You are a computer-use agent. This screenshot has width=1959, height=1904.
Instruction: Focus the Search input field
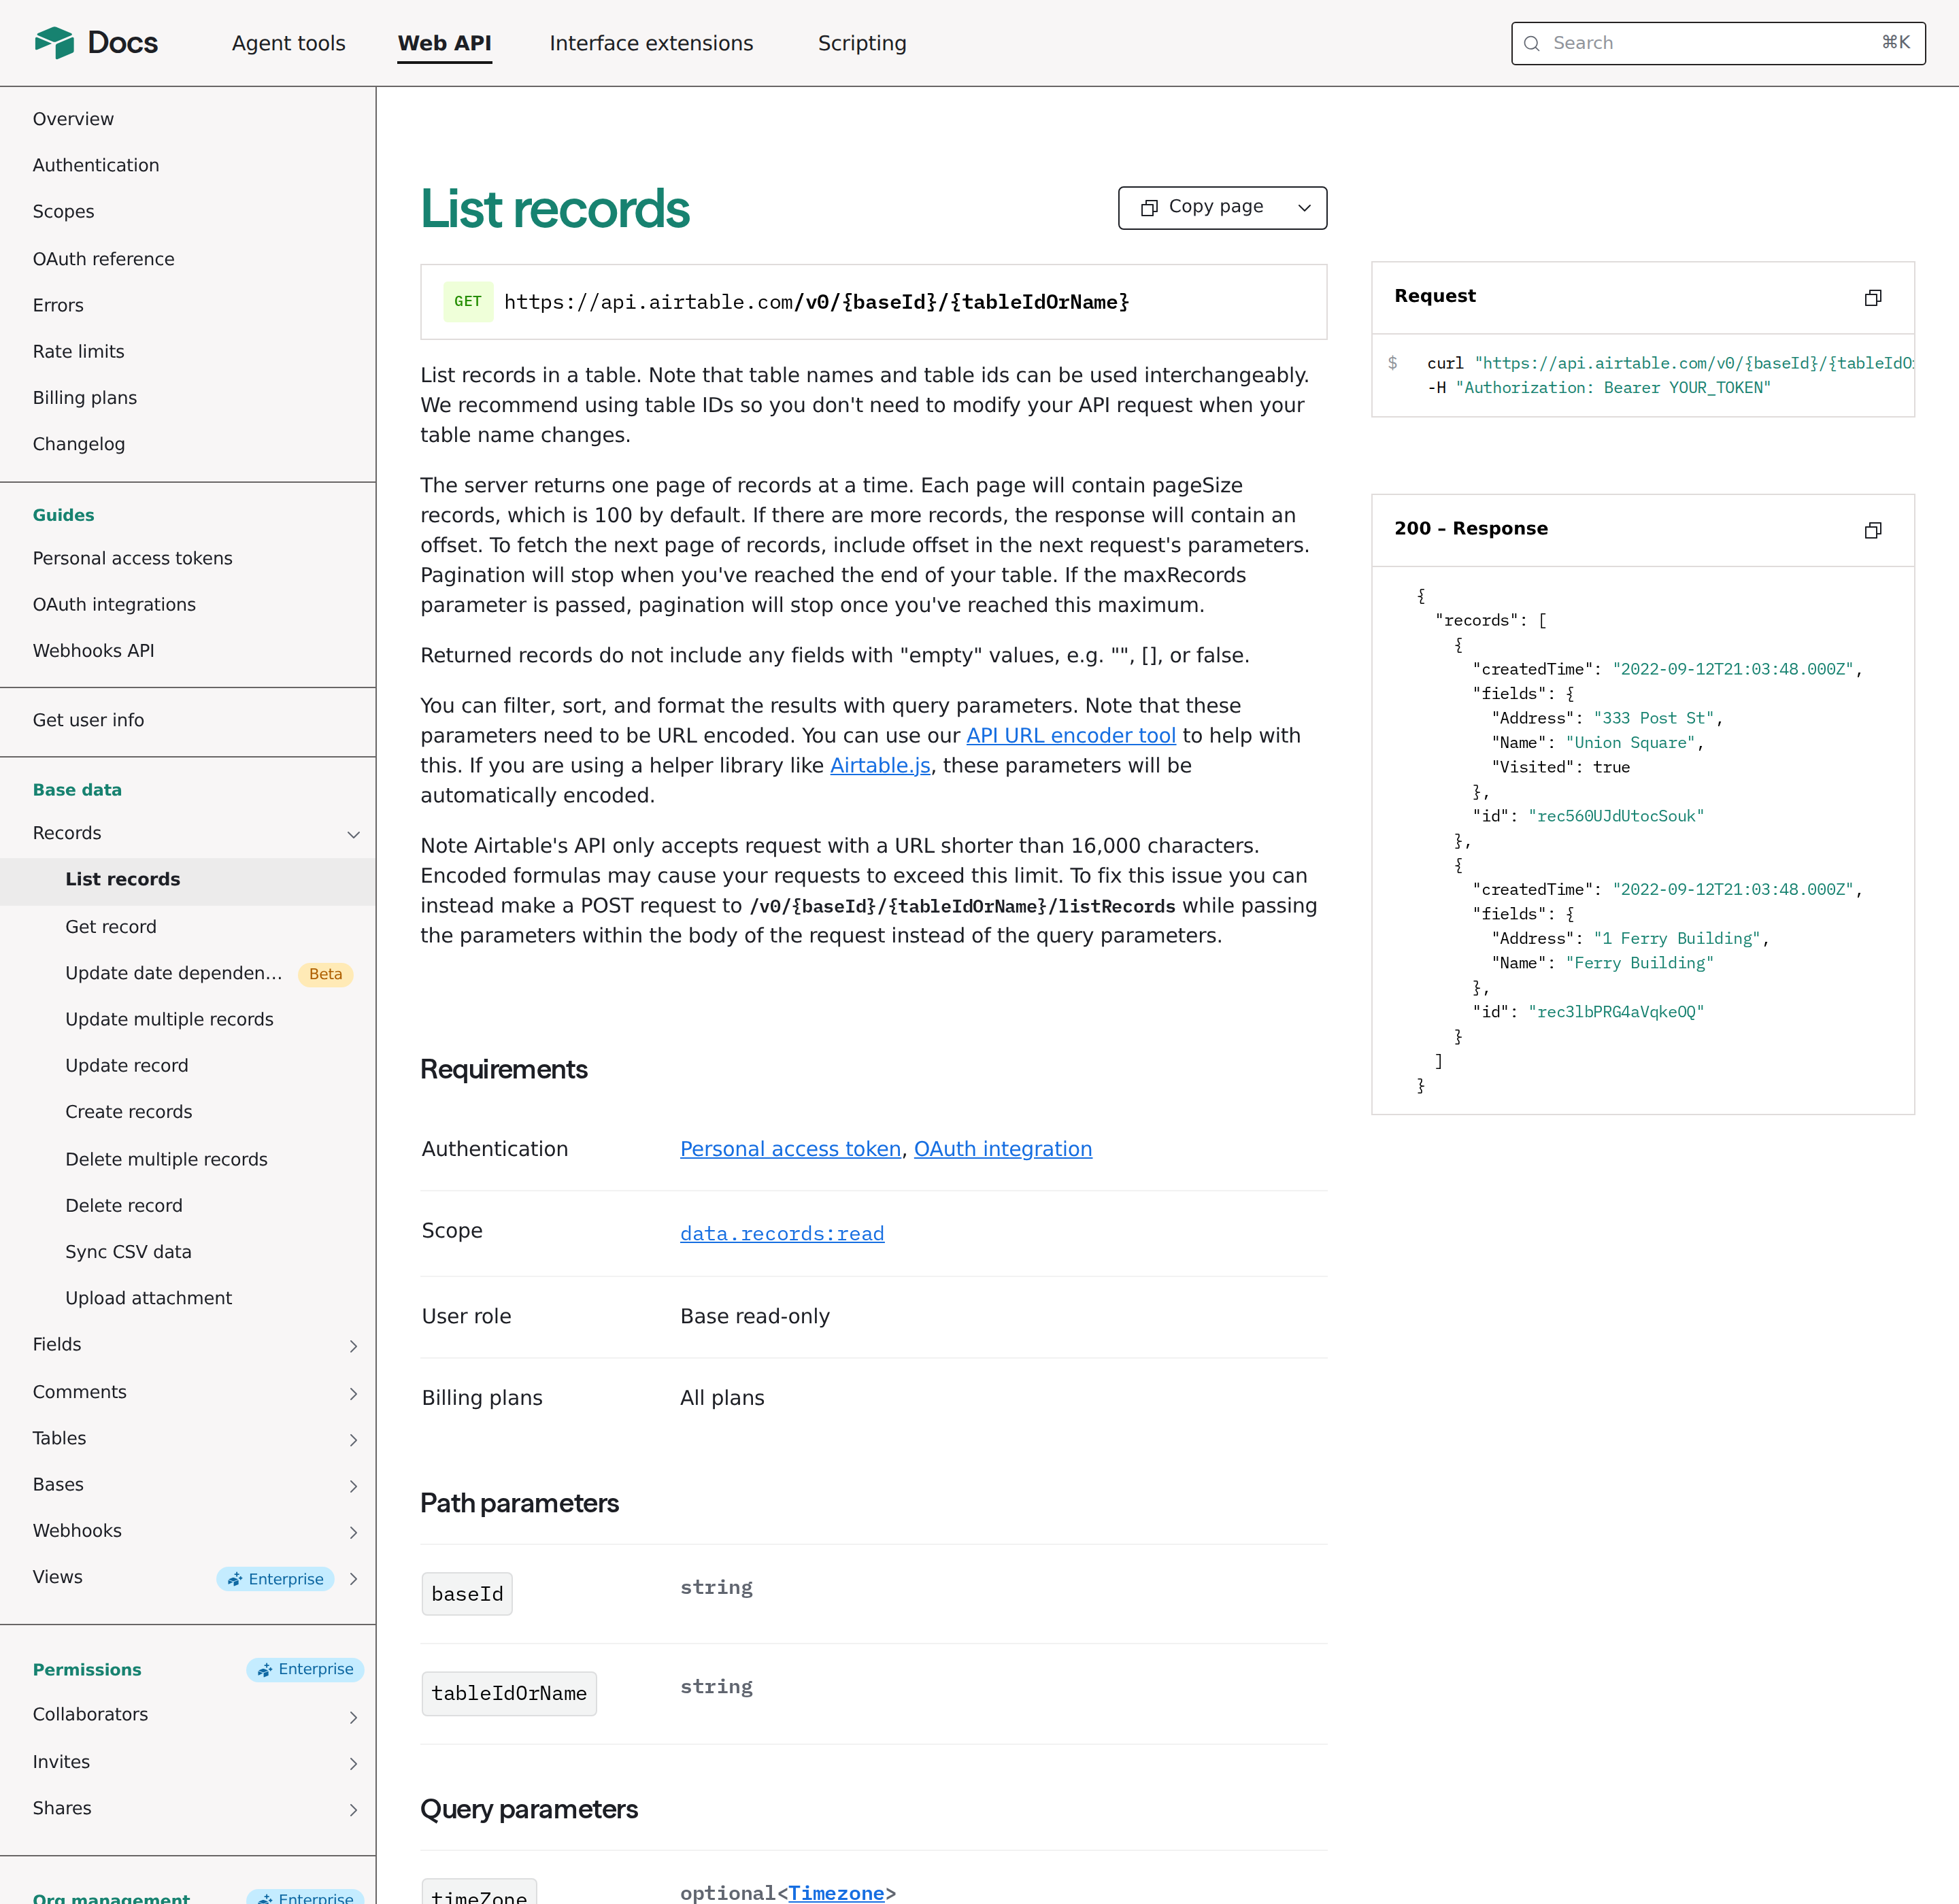(1718, 43)
